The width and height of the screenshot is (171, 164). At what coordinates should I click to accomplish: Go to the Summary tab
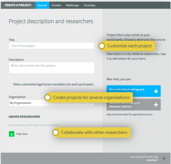90,5
